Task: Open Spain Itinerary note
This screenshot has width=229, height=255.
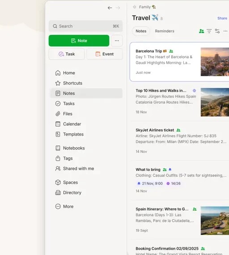Action: pyautogui.click(x=179, y=220)
